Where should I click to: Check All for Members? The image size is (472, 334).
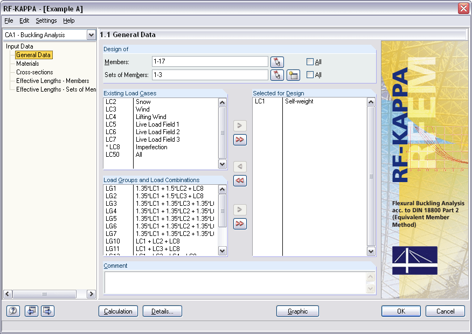(310, 62)
